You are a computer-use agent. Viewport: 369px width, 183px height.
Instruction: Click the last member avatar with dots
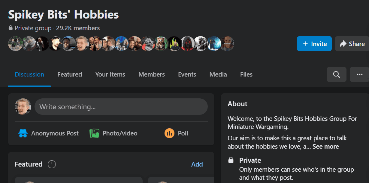[227, 44]
